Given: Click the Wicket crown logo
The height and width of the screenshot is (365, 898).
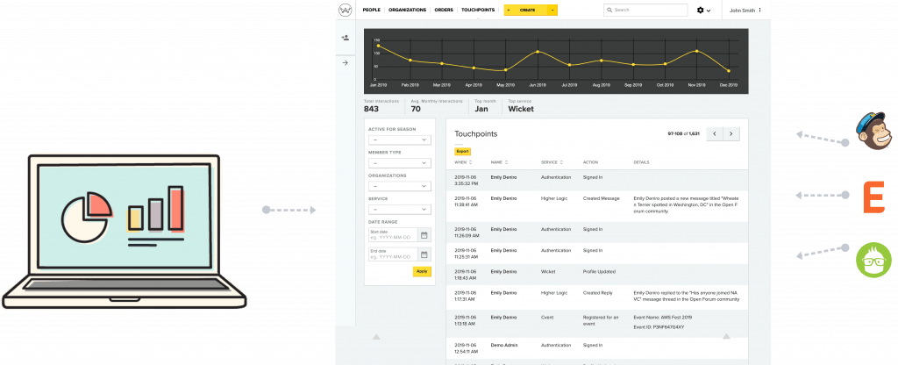Looking at the screenshot, I should coord(345,10).
